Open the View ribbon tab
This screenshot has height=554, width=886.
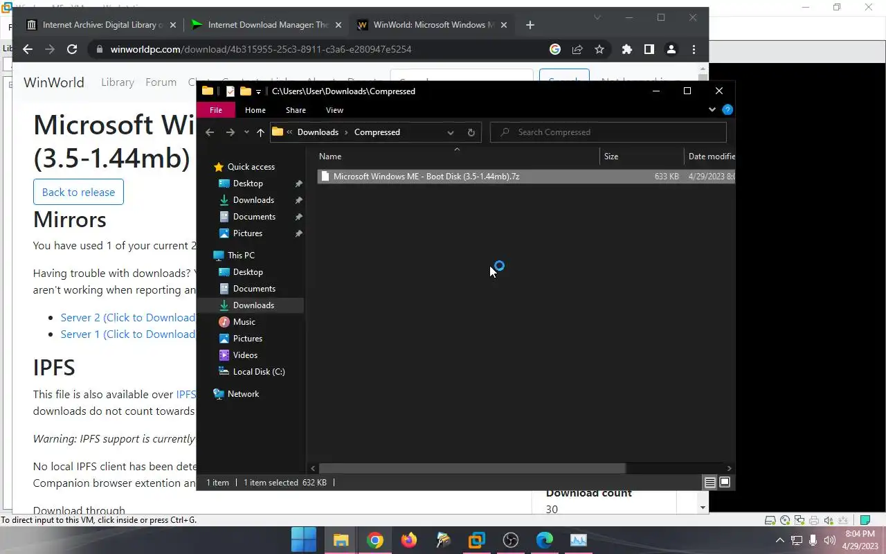point(334,110)
